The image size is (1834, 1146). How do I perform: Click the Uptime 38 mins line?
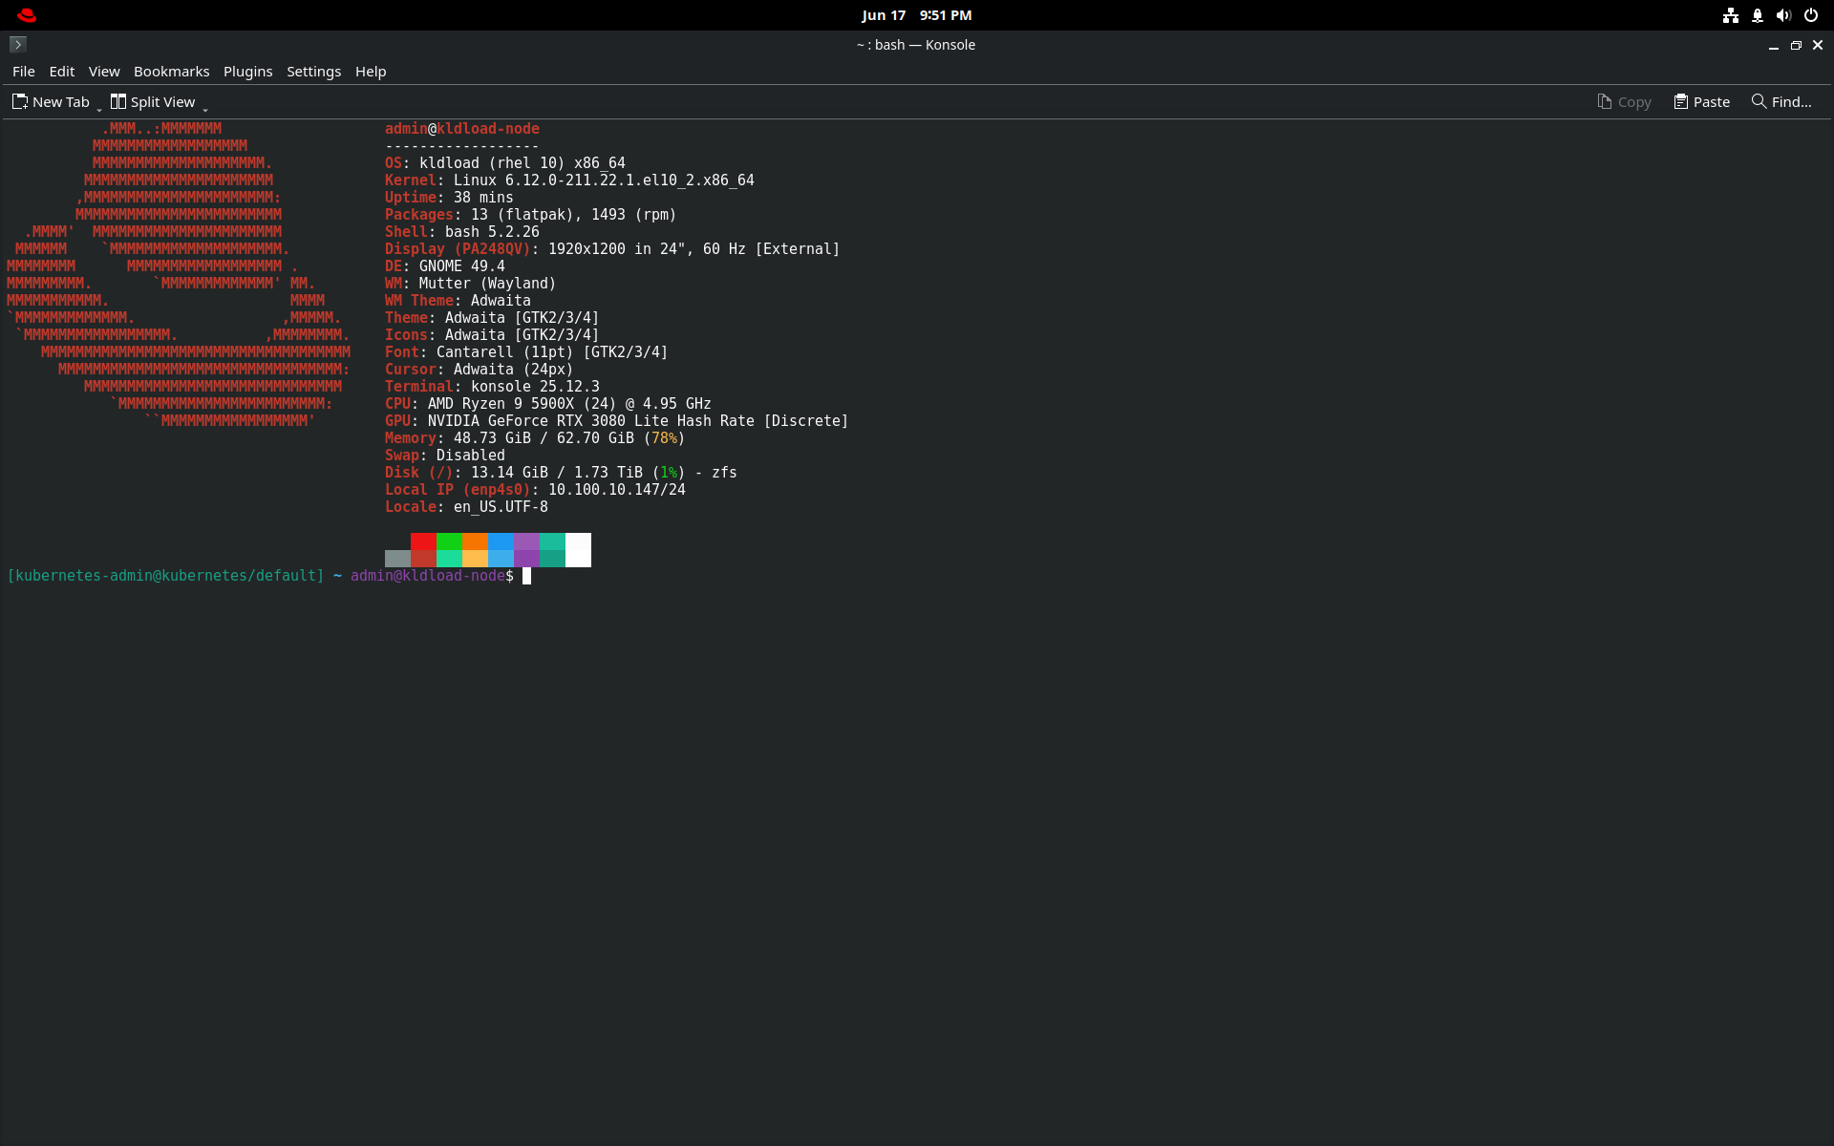449,198
